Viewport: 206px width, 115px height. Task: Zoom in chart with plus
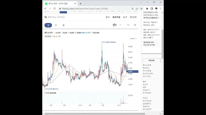(135, 25)
